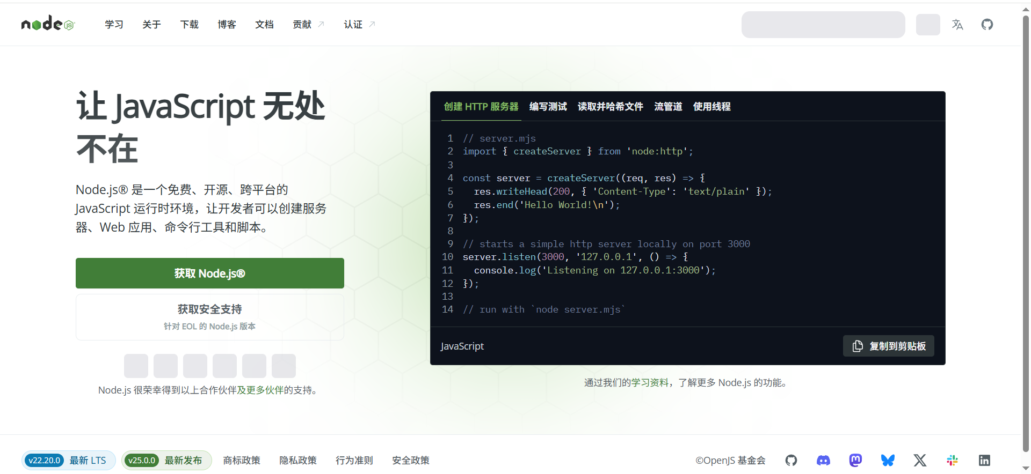Open 隐私政策 footer link
The image size is (1031, 474).
[x=298, y=461]
